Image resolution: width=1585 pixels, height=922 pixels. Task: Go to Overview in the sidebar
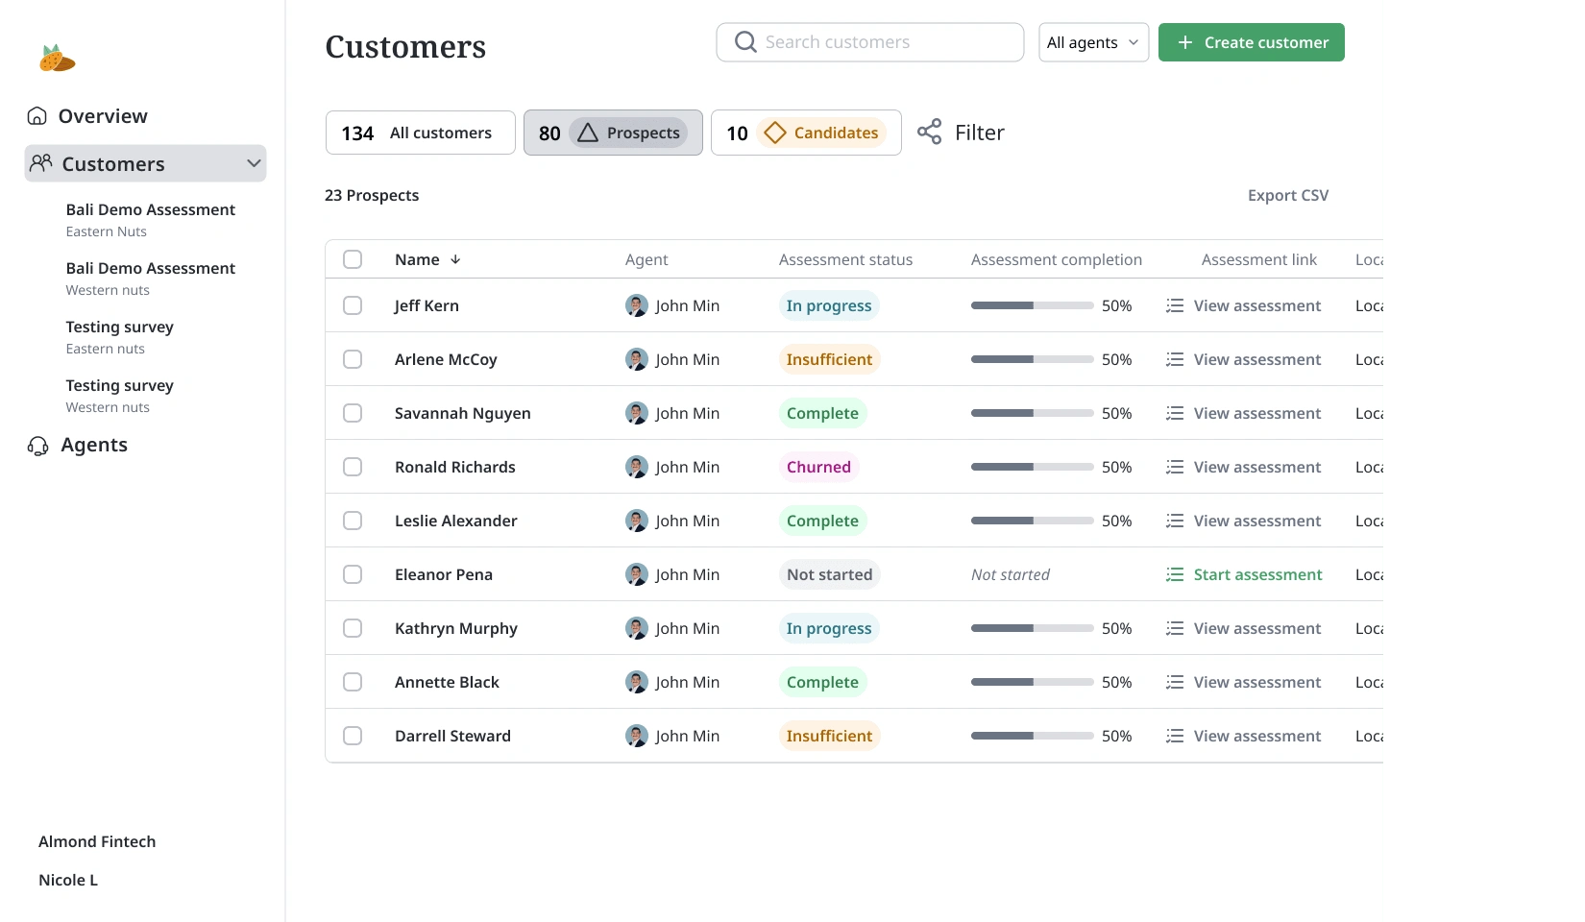point(87,116)
